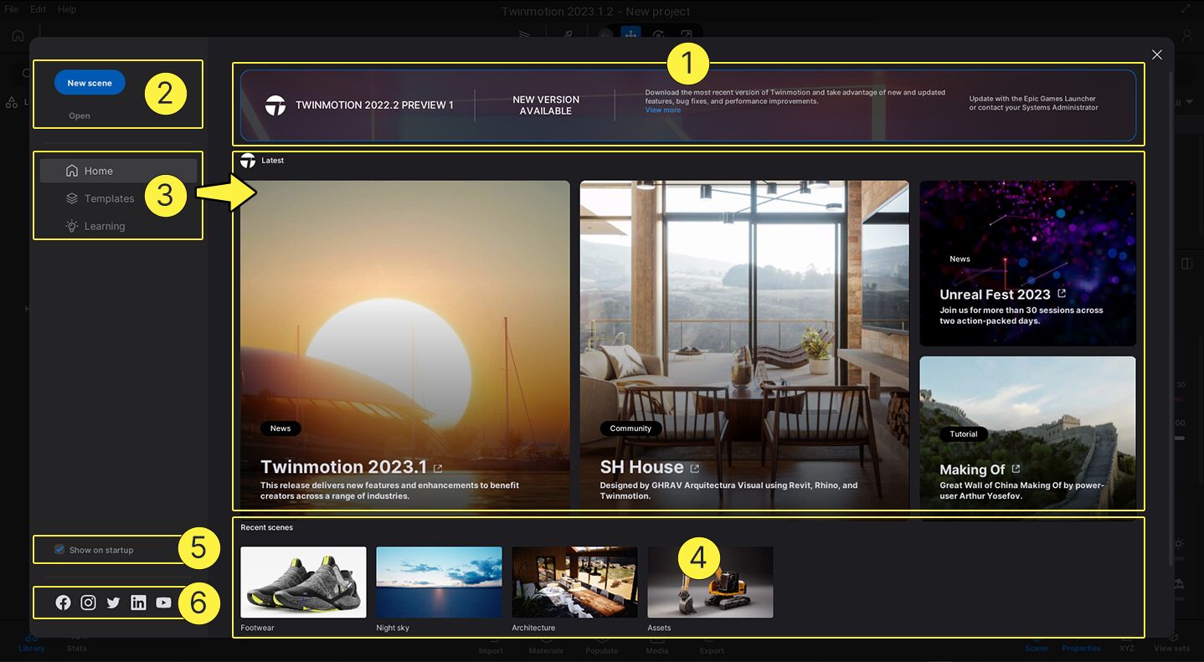The width and height of the screenshot is (1204, 662).
Task: Click the Twitter bird icon
Action: (114, 603)
